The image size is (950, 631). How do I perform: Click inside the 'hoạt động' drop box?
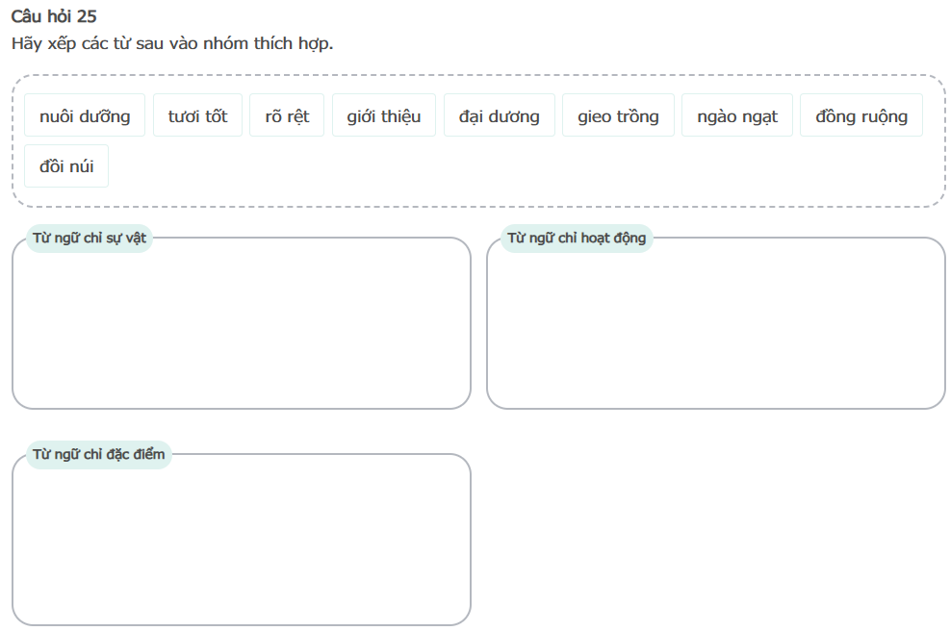[x=715, y=327]
